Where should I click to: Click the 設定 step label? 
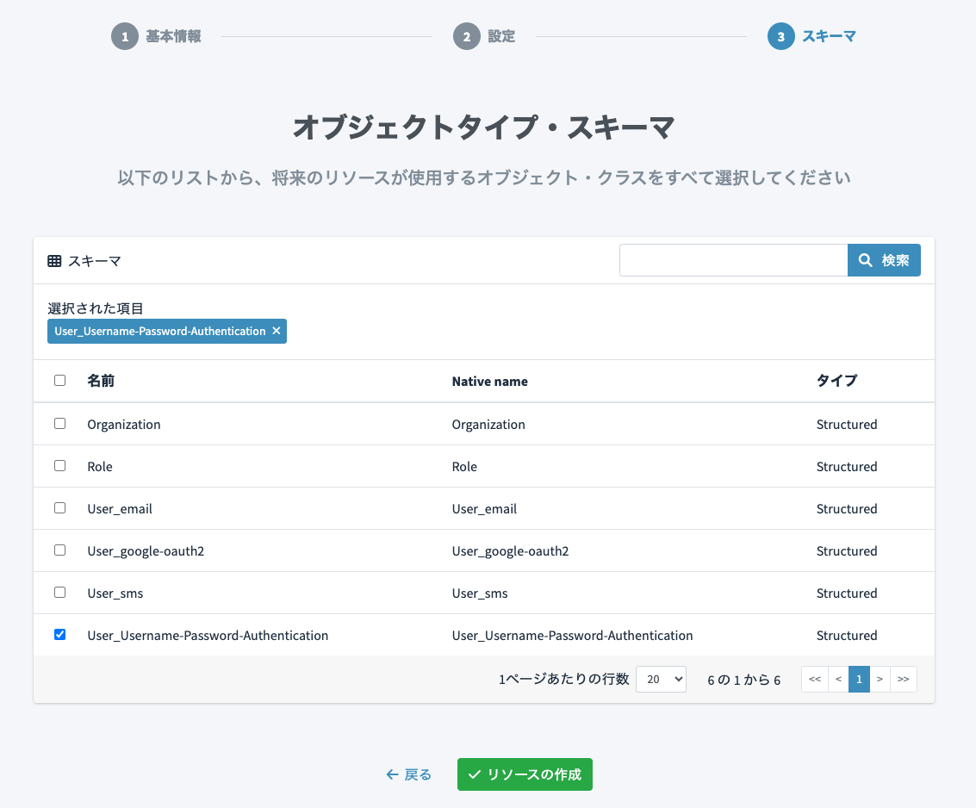click(501, 36)
